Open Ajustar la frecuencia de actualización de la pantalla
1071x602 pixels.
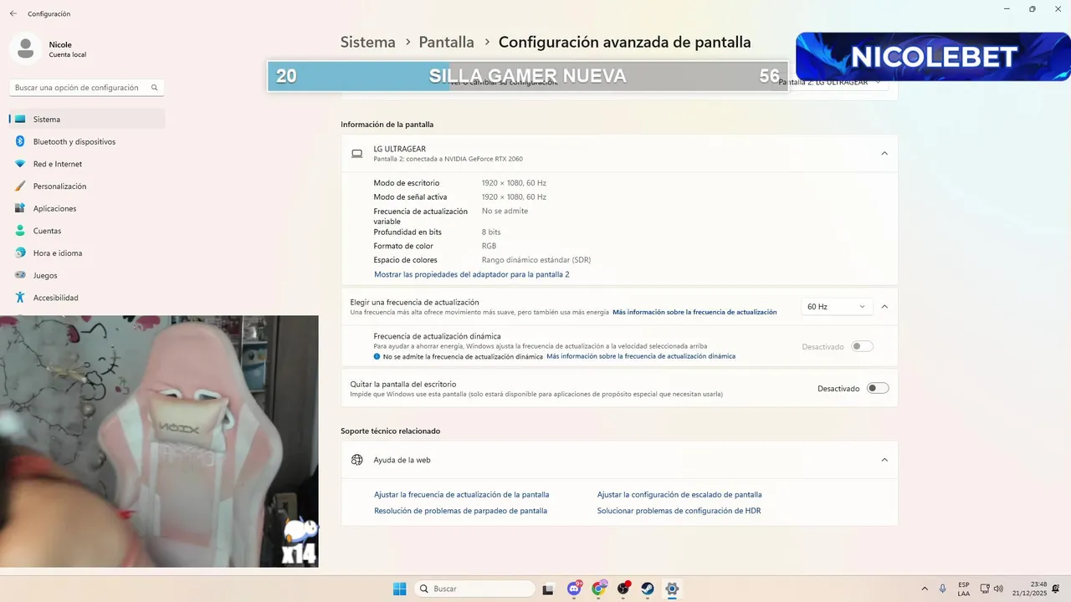point(462,494)
